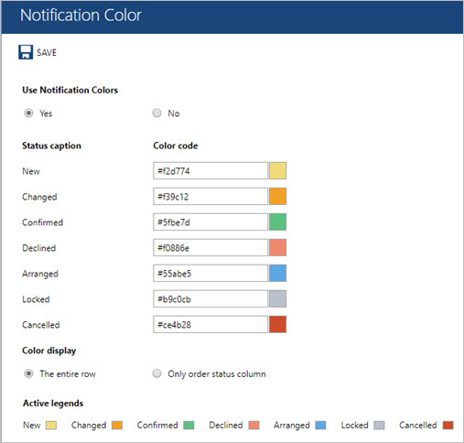Open the yellow New status color swatch
This screenshot has width=464, height=443.
277,170
